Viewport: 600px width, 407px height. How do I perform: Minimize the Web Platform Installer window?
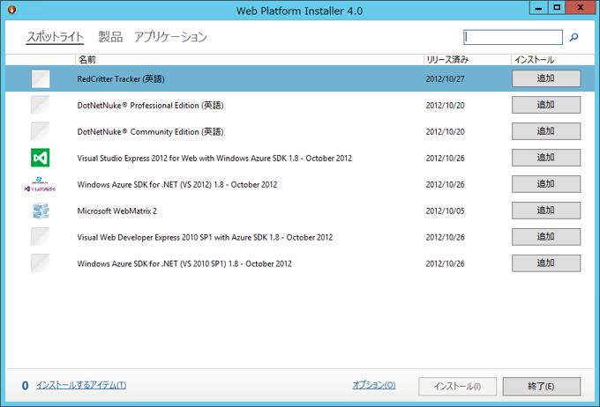(x=538, y=8)
